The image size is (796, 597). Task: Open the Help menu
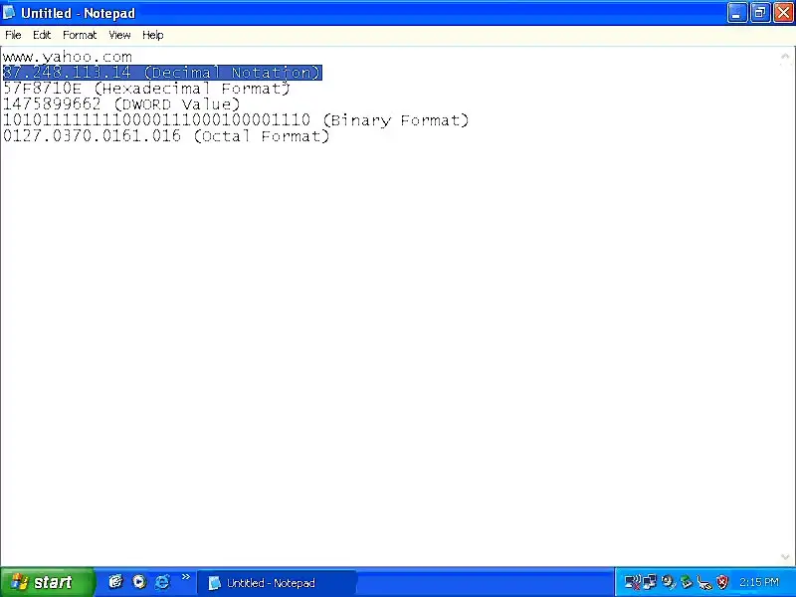point(153,35)
